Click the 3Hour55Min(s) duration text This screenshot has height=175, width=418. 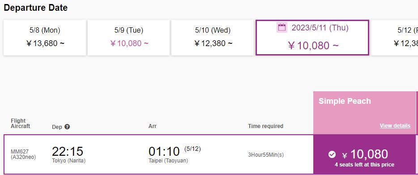[266, 155]
